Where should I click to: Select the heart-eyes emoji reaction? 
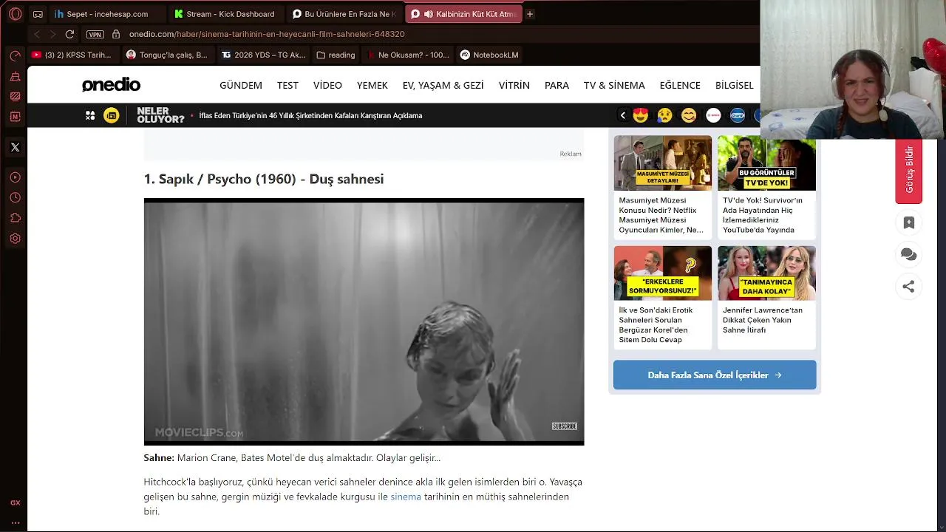[641, 115]
